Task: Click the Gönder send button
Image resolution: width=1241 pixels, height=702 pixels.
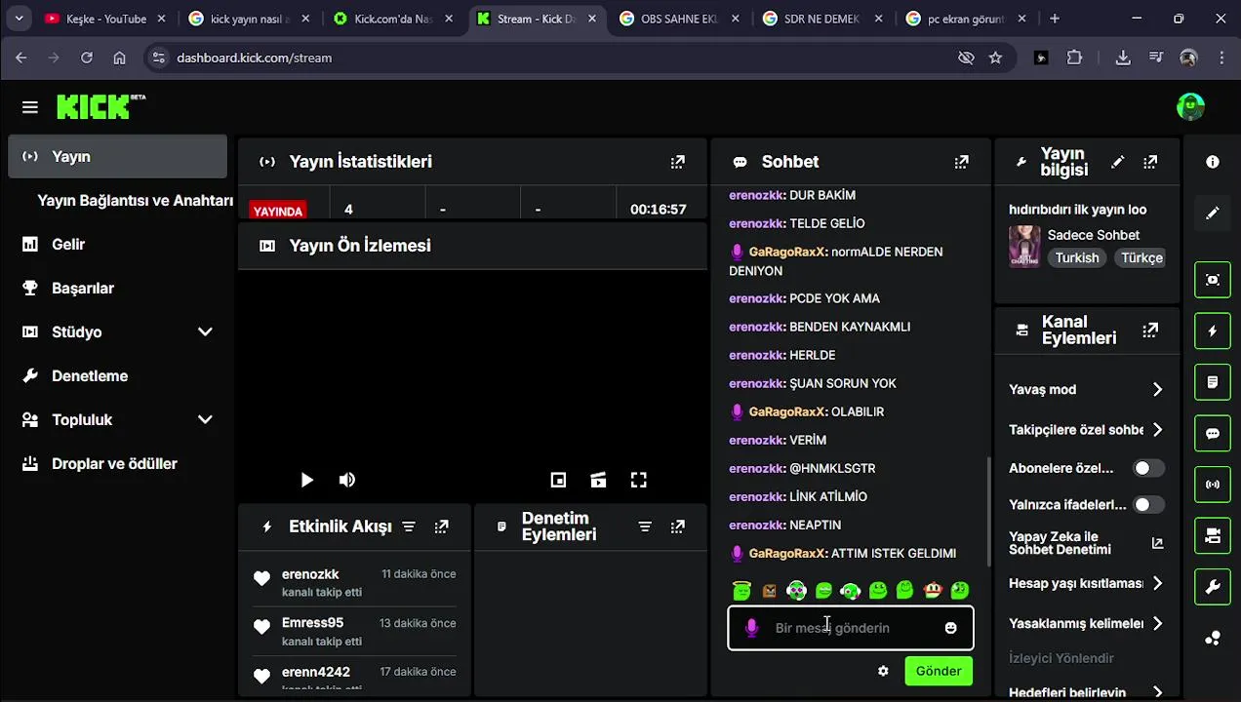Action: 939,671
